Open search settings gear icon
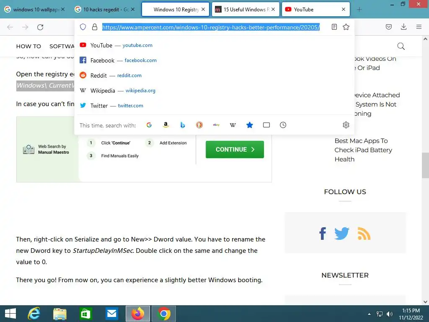 pos(346,125)
